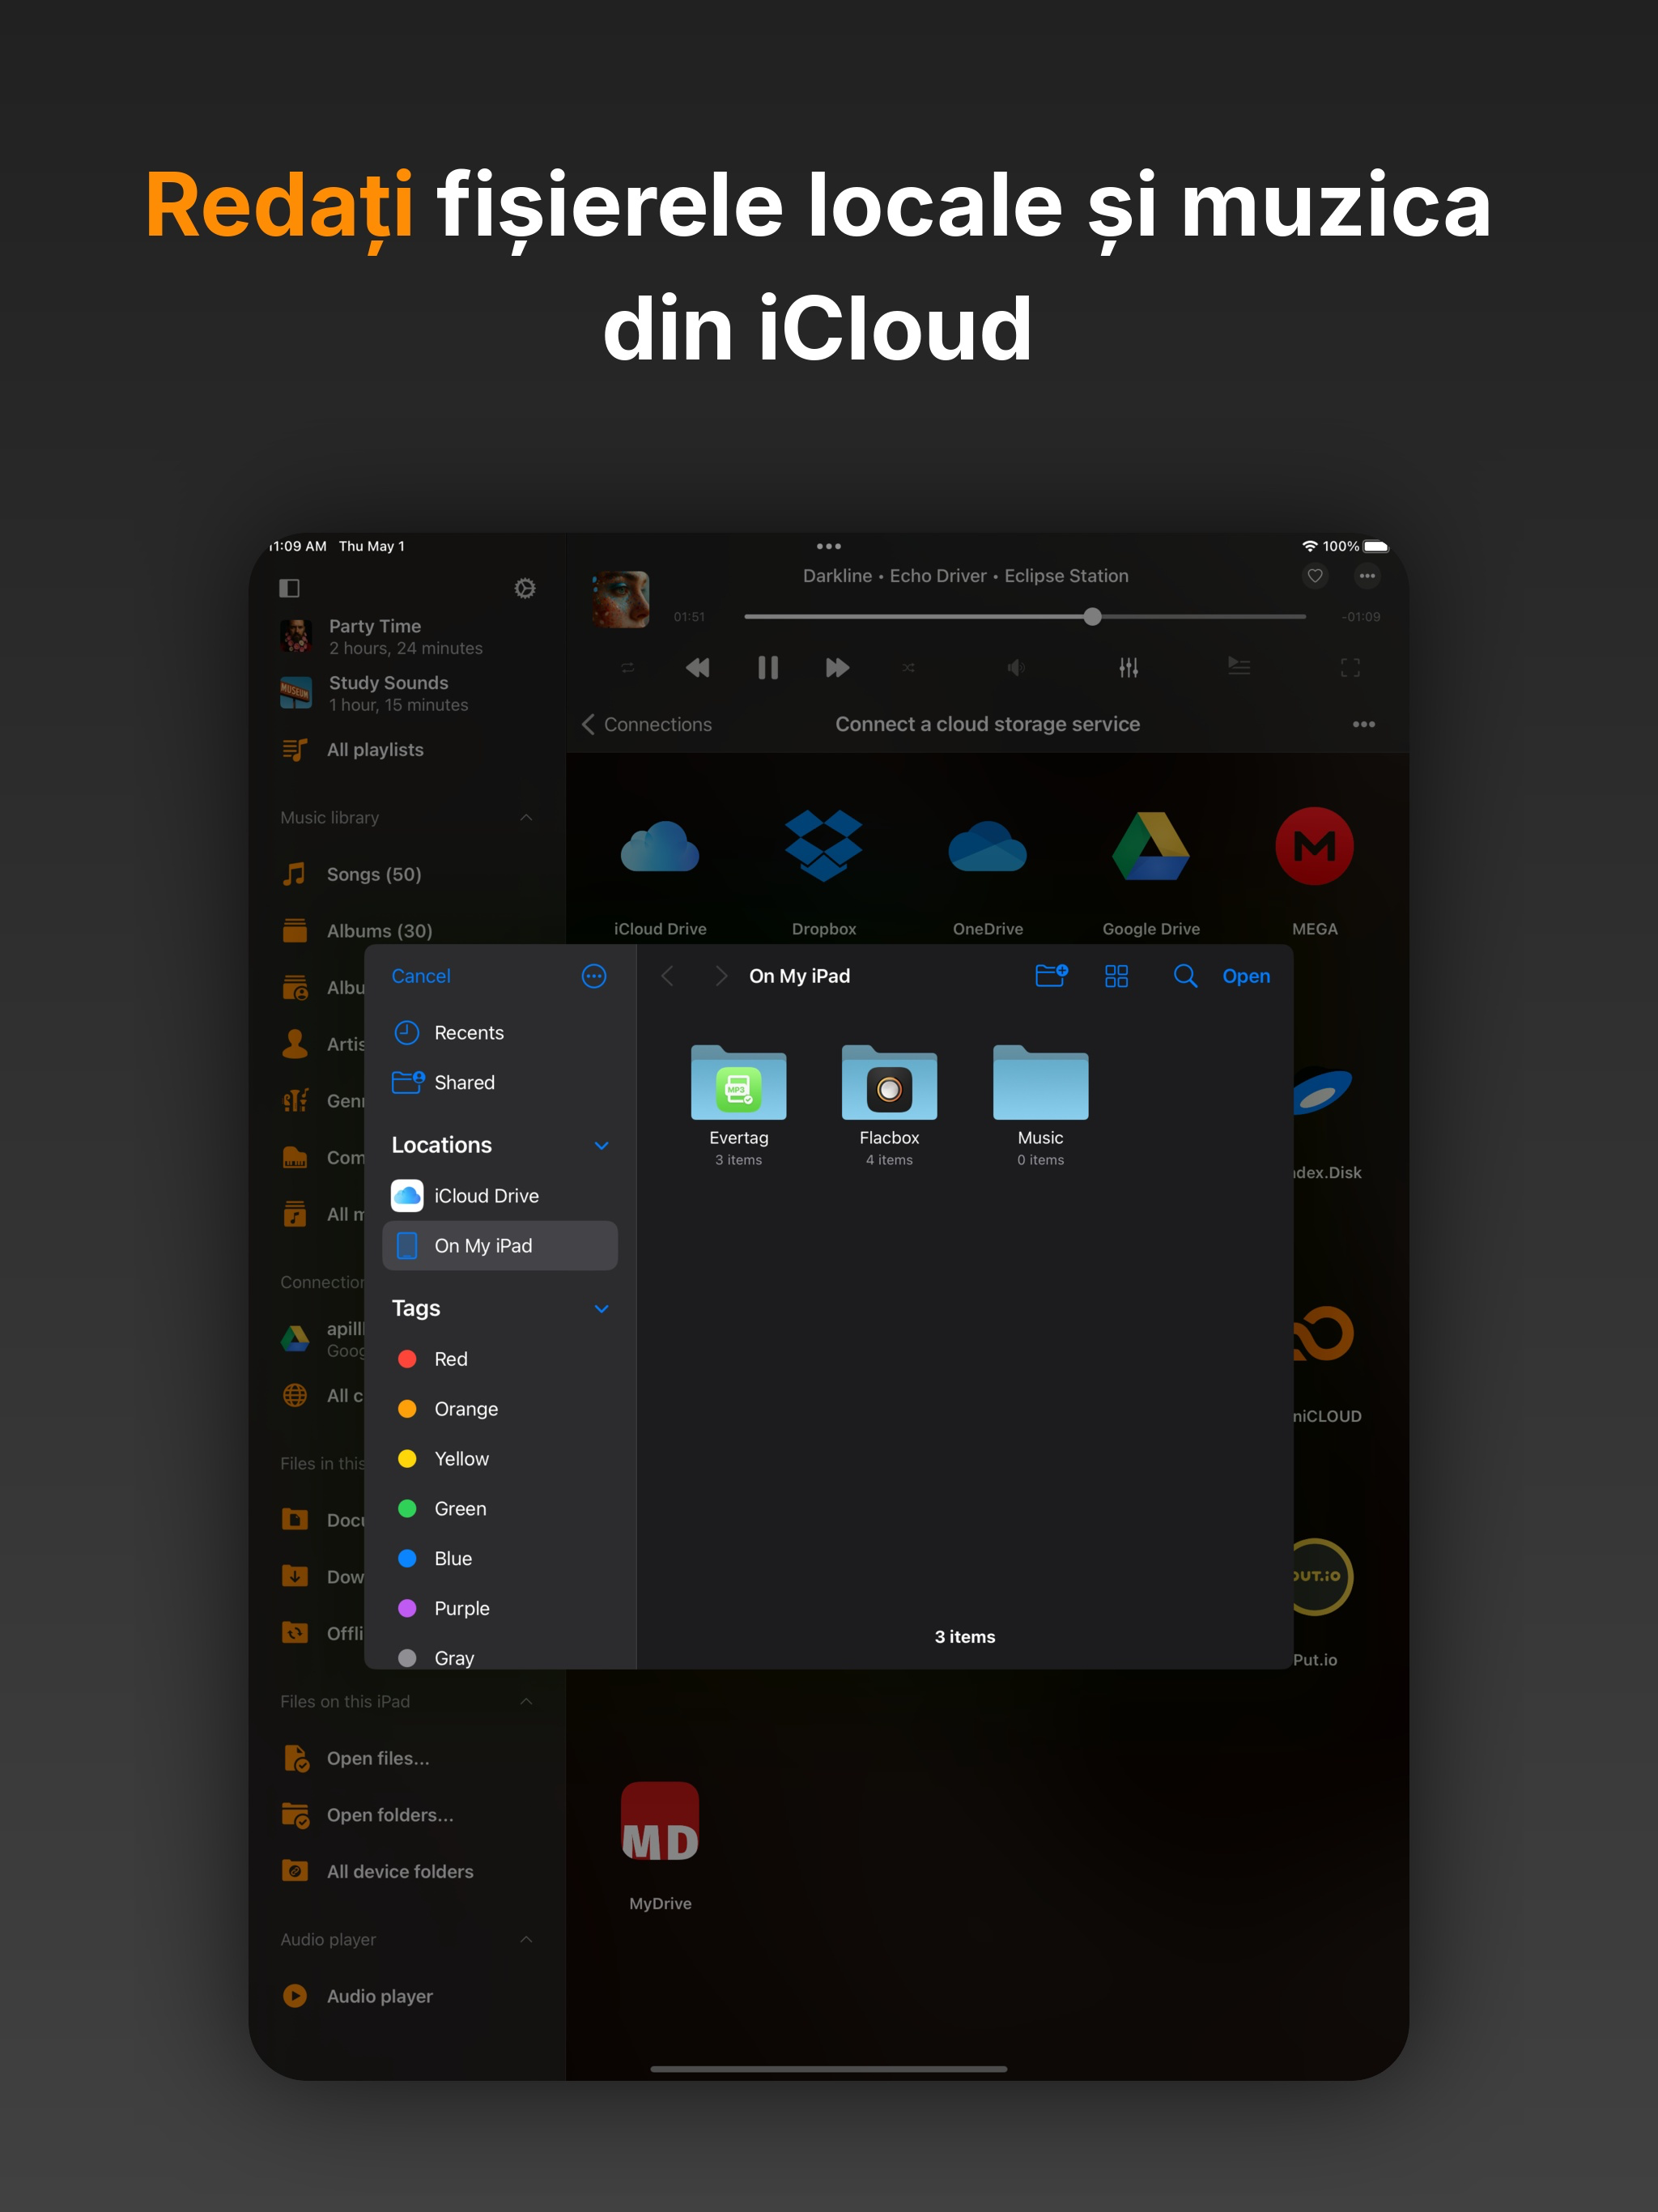1658x2212 pixels.
Task: Open All device folders
Action: click(406, 1872)
